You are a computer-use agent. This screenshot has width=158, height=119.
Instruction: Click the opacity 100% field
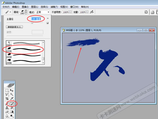click(x=65, y=12)
